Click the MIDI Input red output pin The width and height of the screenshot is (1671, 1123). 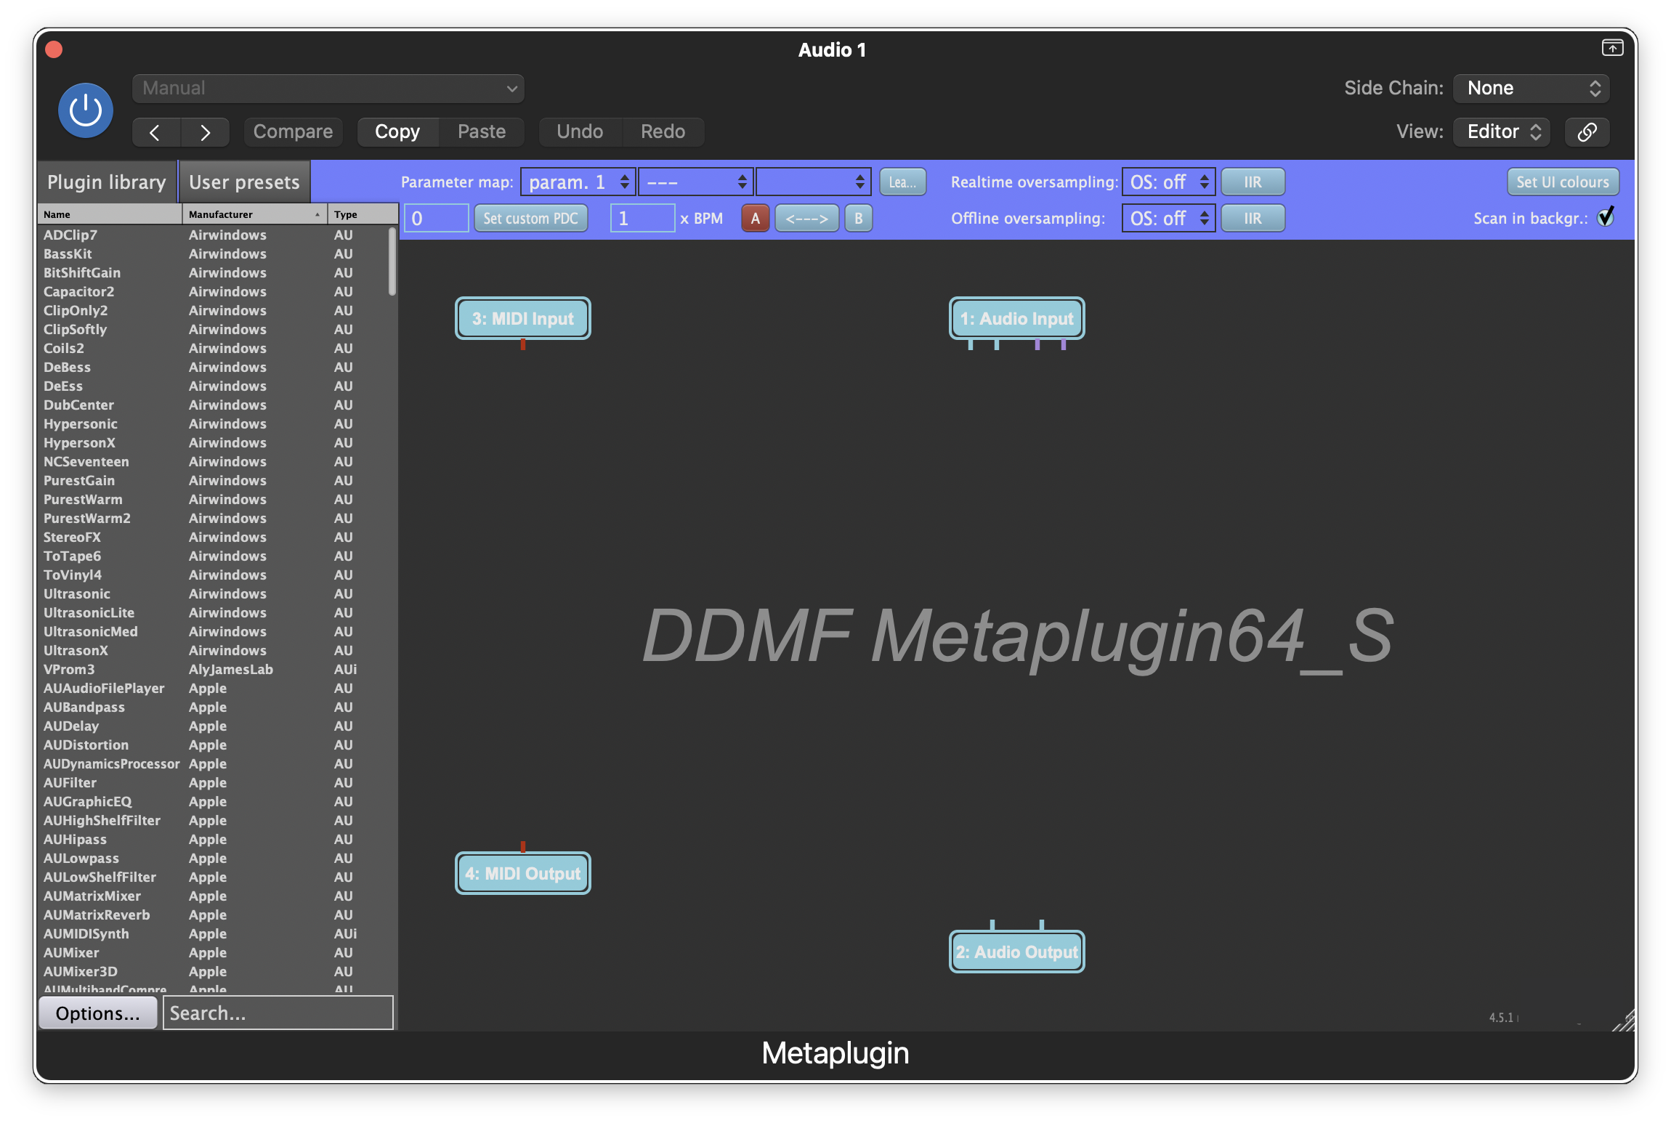coord(523,344)
